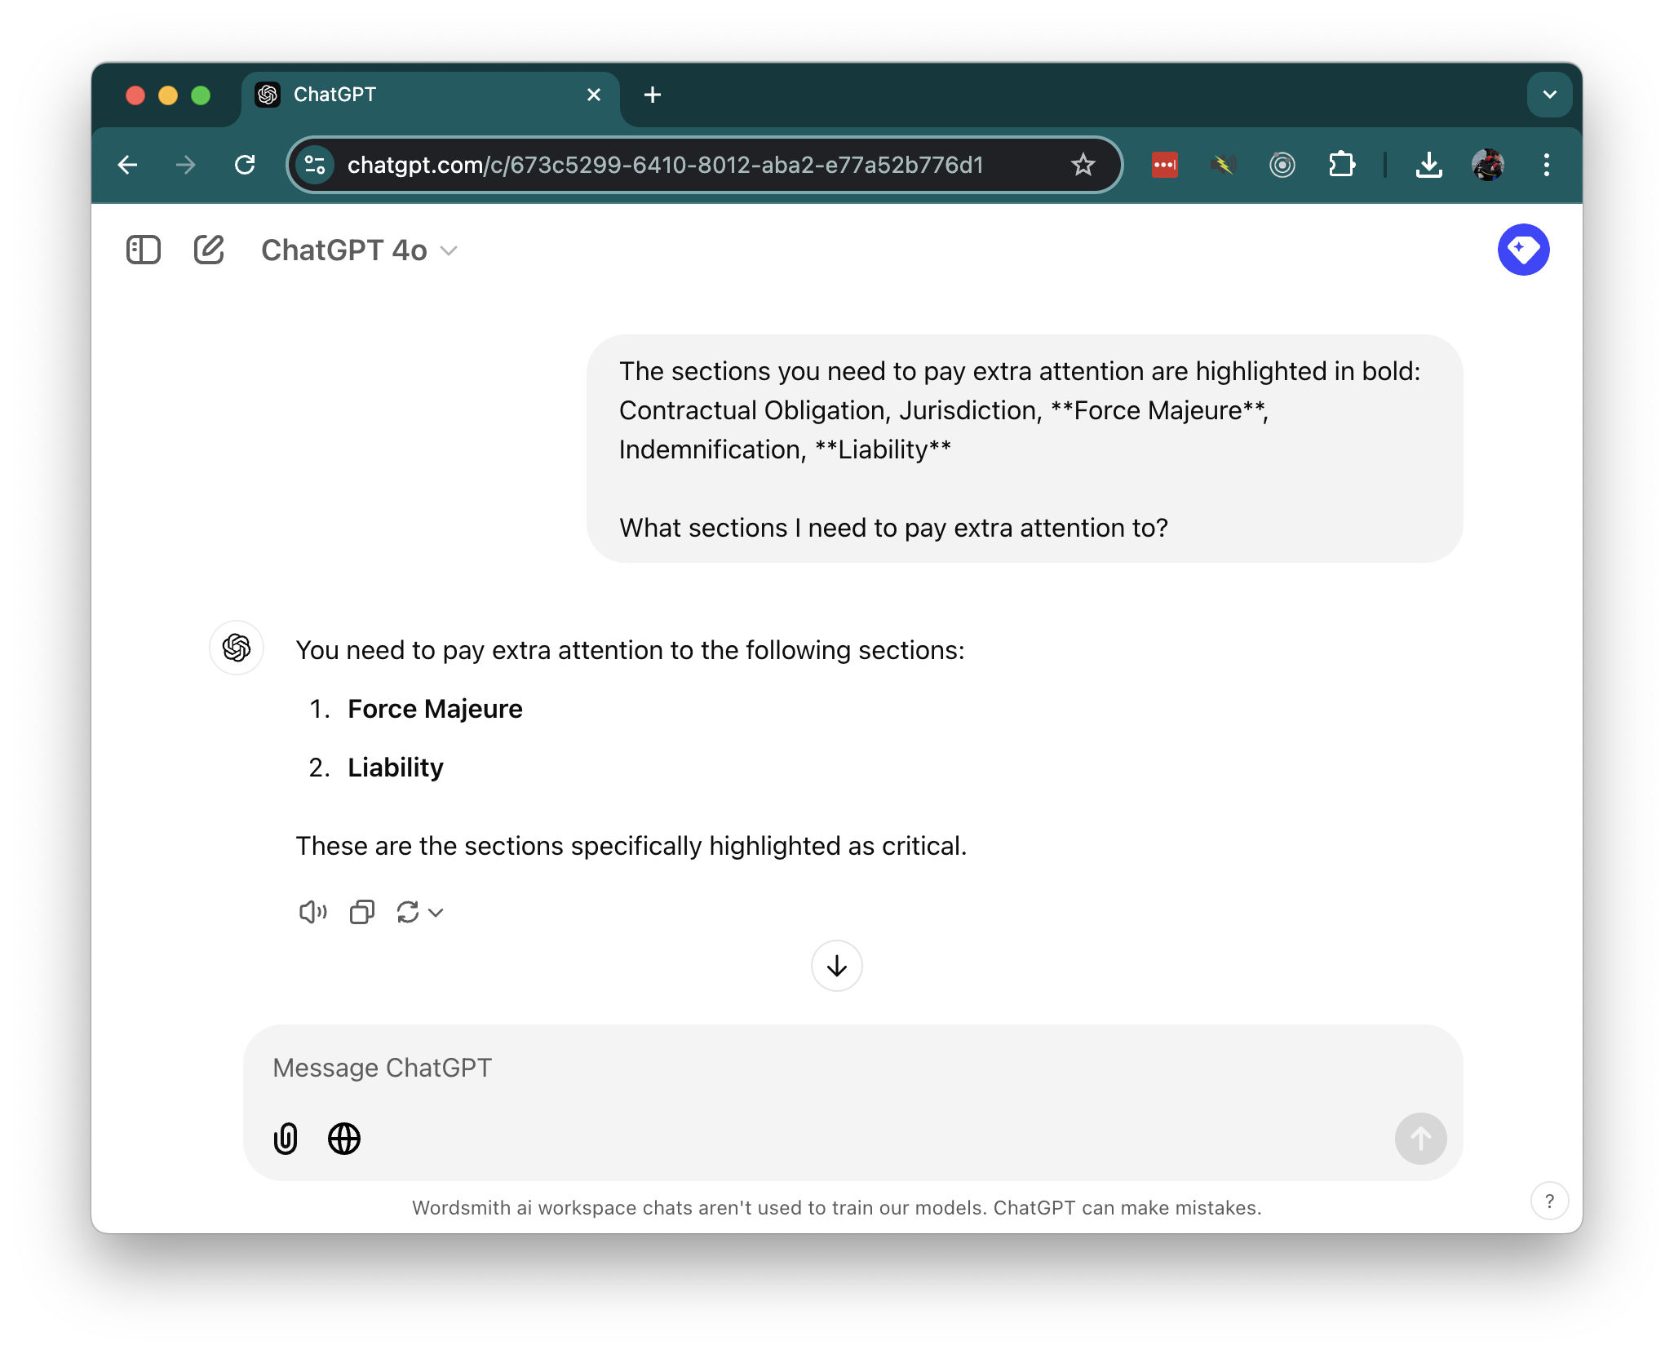Viewport: 1674px width, 1354px height.
Task: Toggle the sidebar panel icon
Action: click(144, 250)
